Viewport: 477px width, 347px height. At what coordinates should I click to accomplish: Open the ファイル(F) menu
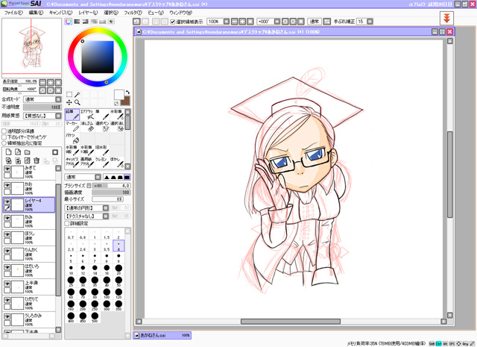coord(13,13)
